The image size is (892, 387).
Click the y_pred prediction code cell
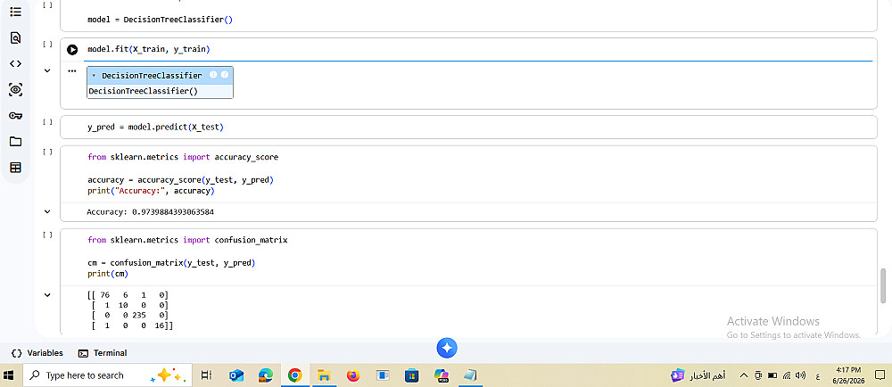click(468, 128)
